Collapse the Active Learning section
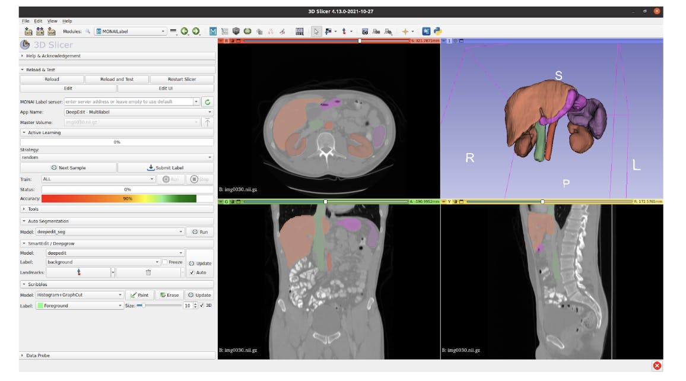Image resolution: width=686 pixels, height=381 pixels. pyautogui.click(x=117, y=132)
